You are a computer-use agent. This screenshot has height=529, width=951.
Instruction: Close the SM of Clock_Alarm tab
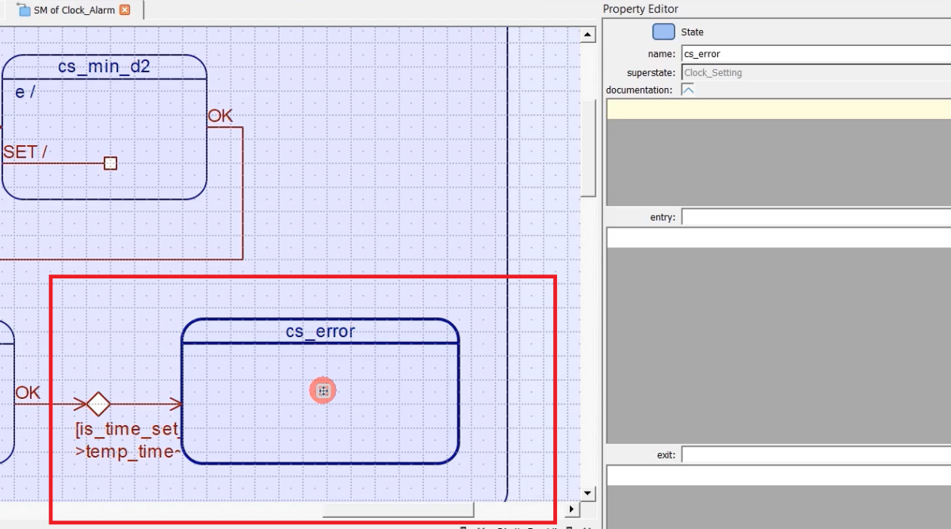click(x=124, y=10)
